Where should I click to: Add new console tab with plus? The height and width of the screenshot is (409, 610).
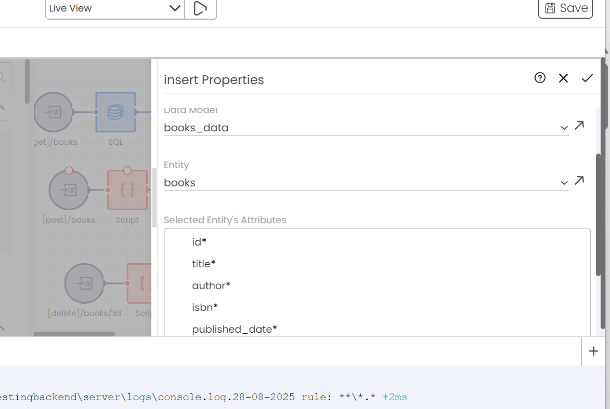pos(593,351)
